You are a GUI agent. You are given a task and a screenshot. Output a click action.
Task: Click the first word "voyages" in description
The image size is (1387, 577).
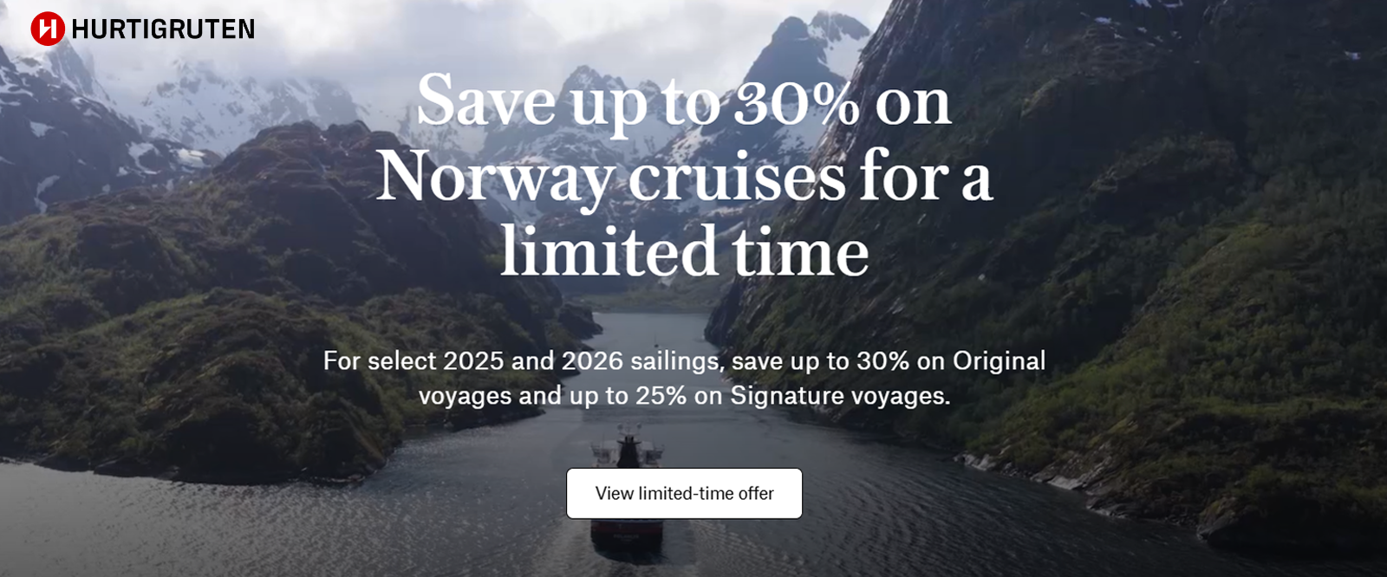[466, 396]
